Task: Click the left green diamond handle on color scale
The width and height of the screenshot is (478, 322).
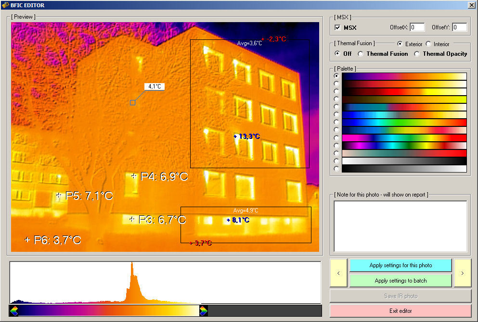Action: coord(14,310)
